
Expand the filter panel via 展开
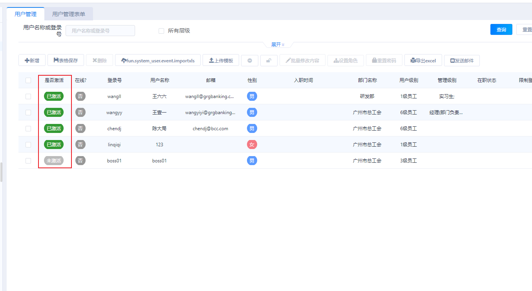[278, 44]
